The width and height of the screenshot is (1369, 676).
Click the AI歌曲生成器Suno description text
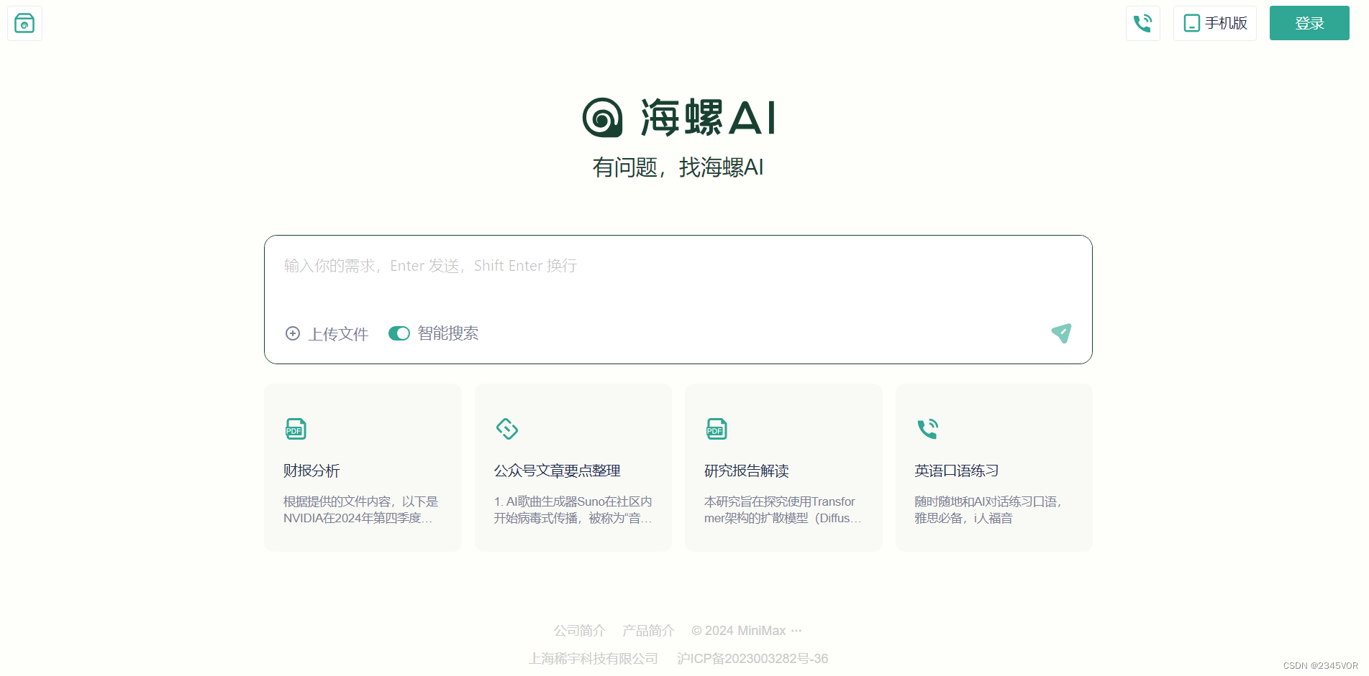pos(573,509)
